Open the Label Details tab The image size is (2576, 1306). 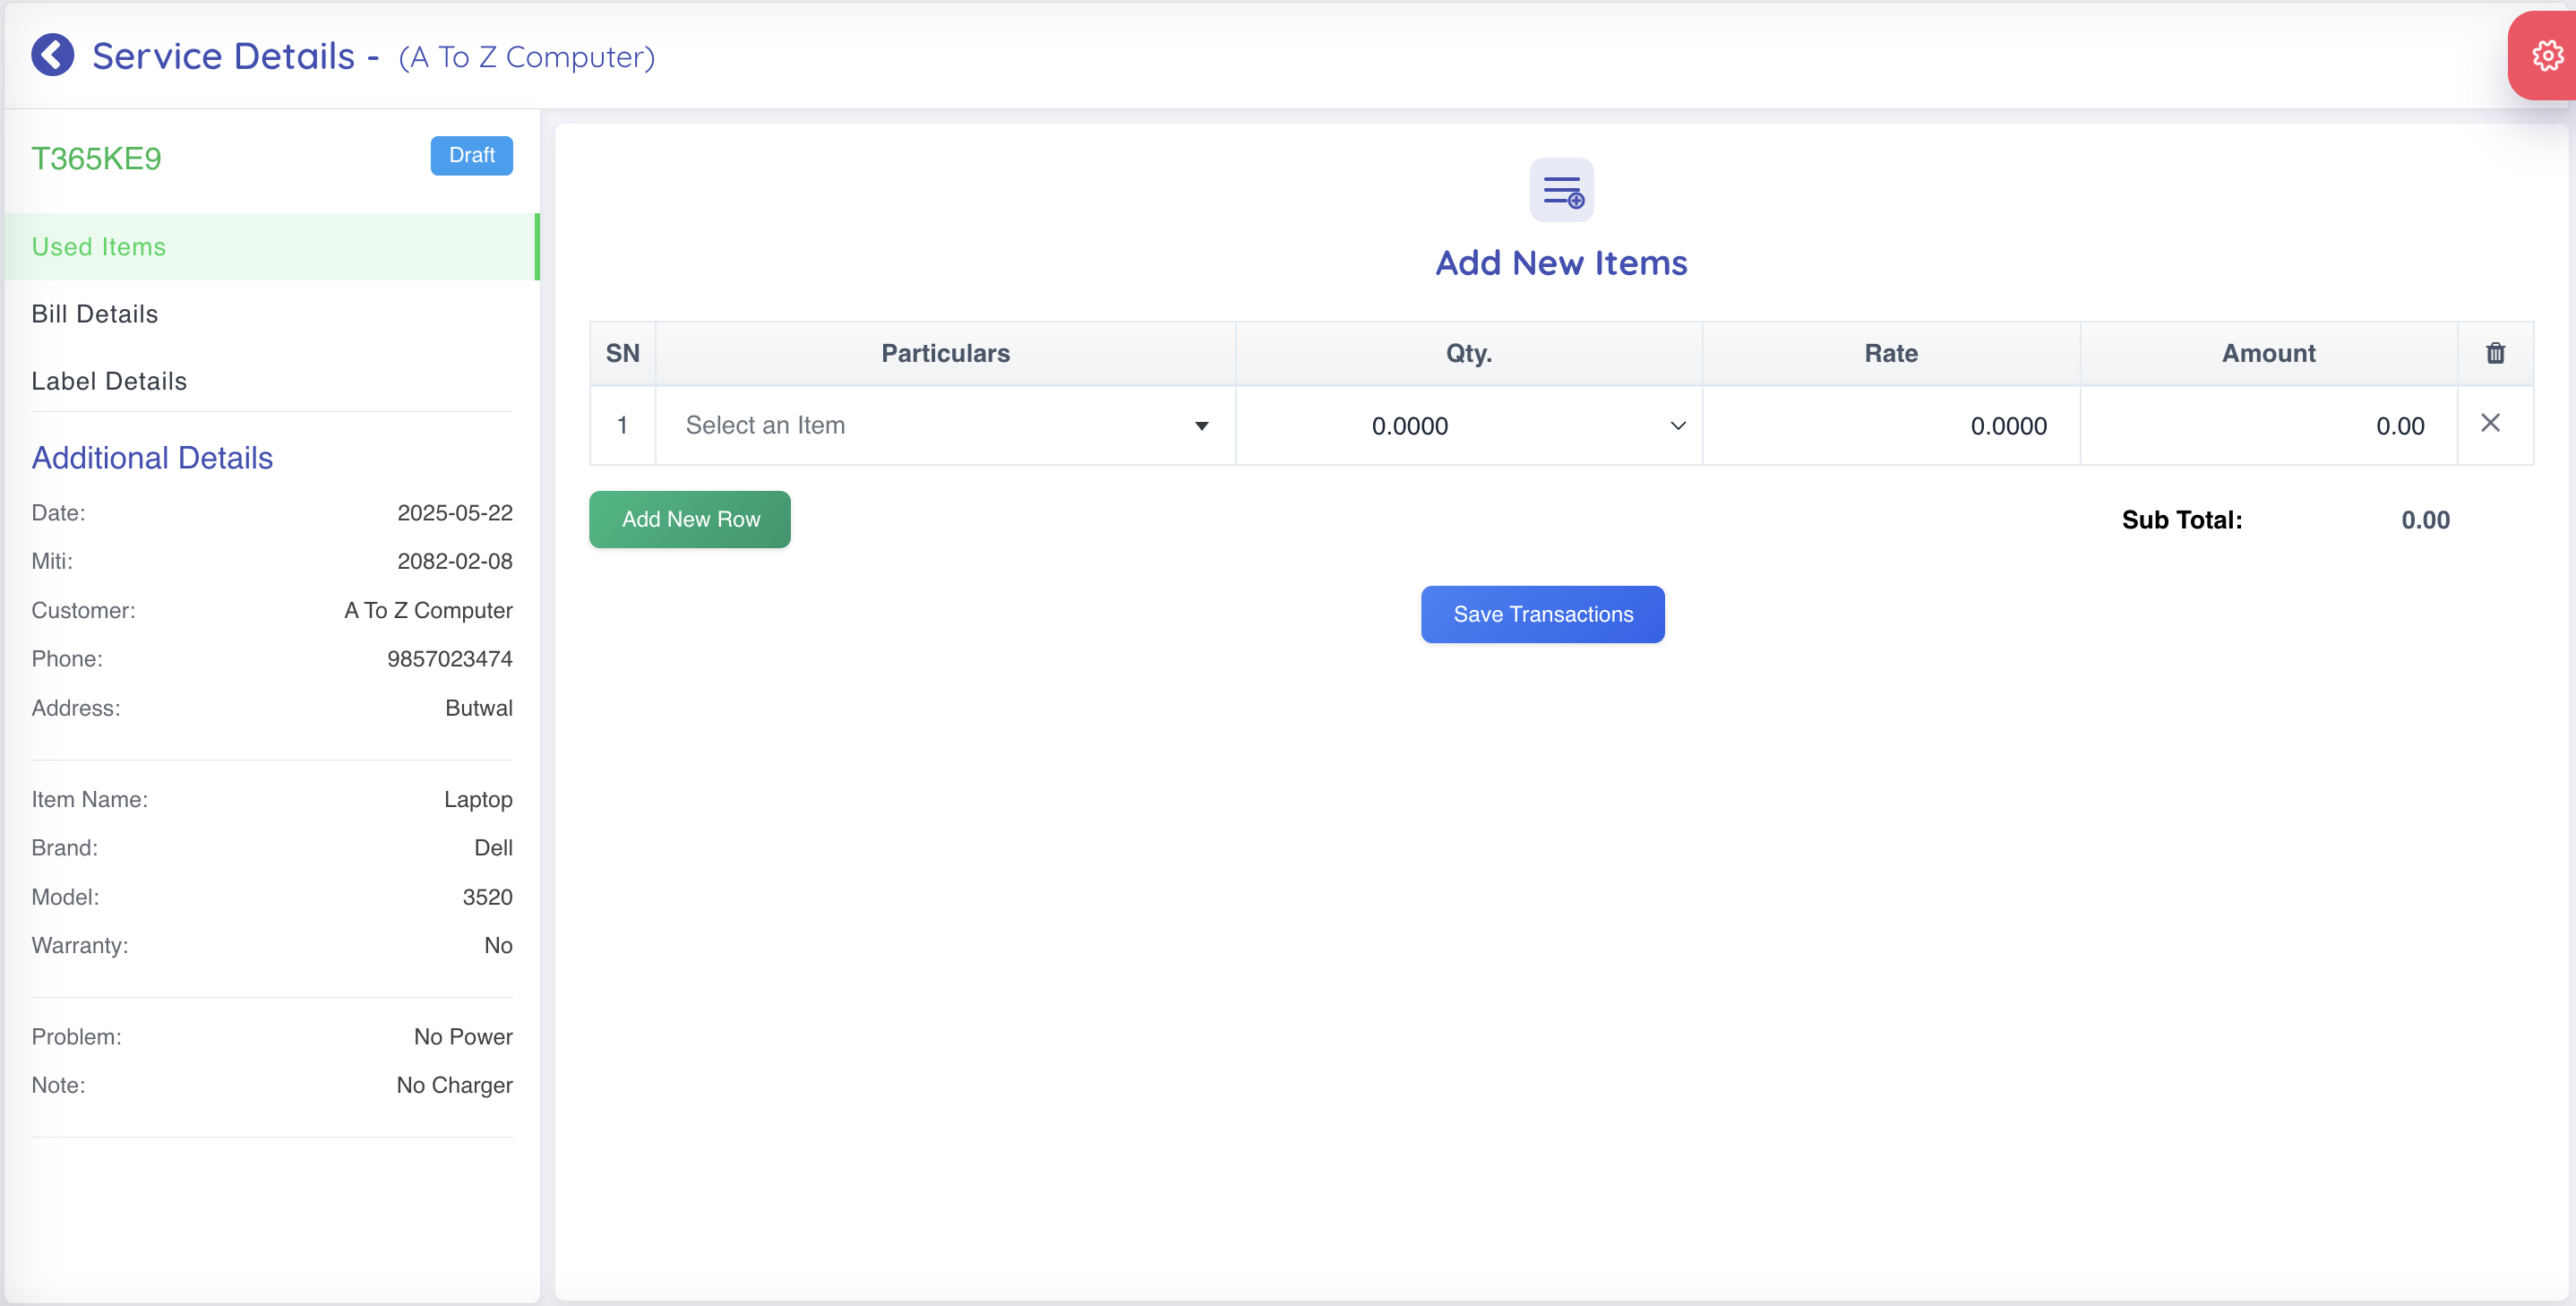click(109, 381)
